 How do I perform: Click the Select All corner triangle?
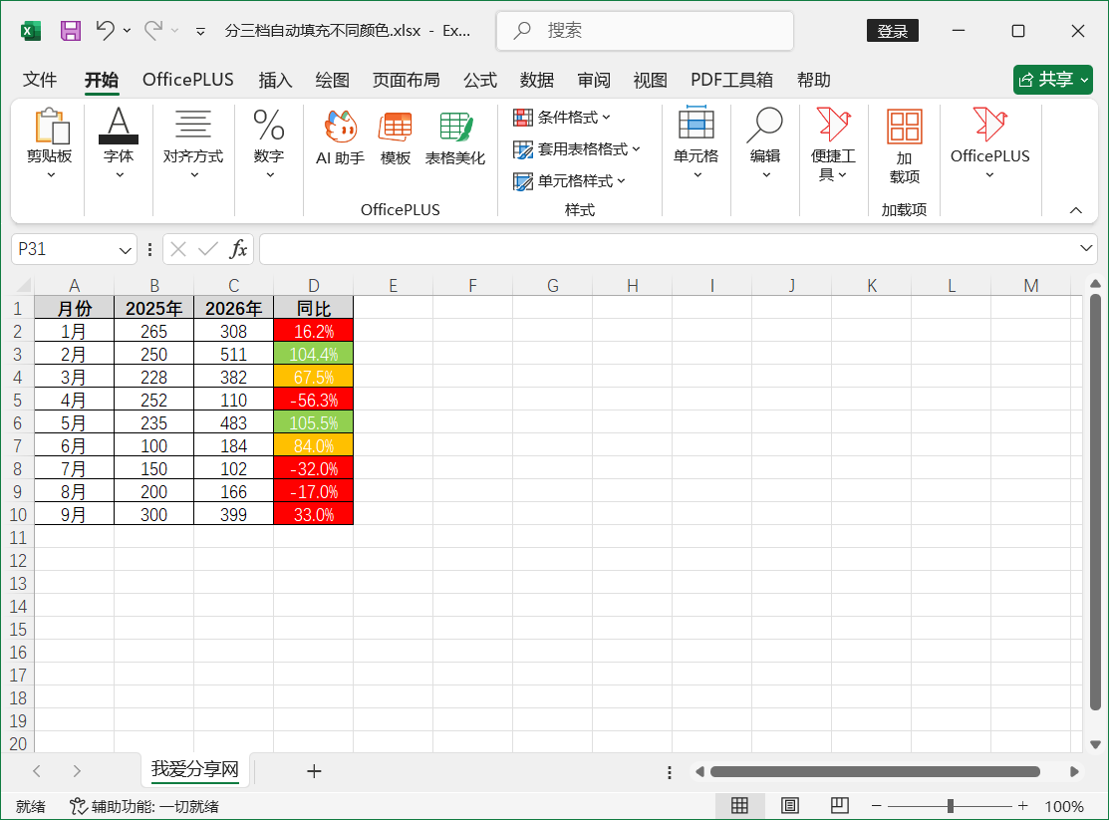coord(24,285)
